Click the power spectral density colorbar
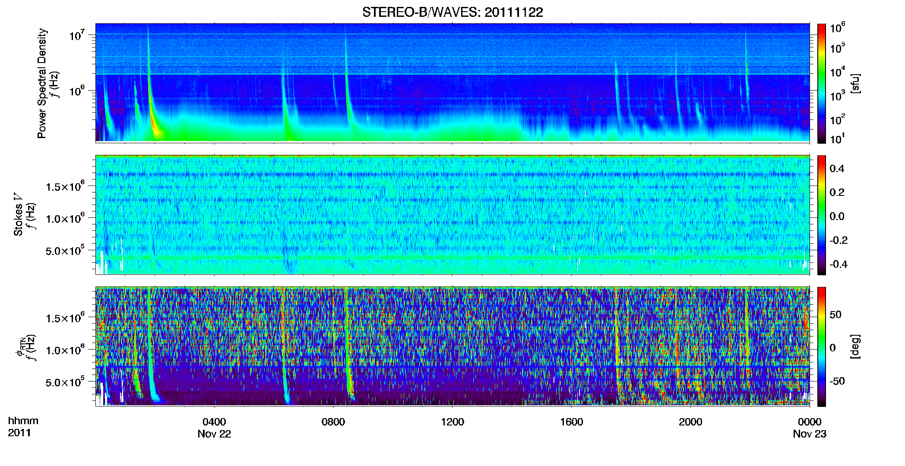The image size is (905, 466). (822, 83)
